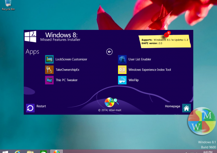Click the Restart text label

[41, 106]
